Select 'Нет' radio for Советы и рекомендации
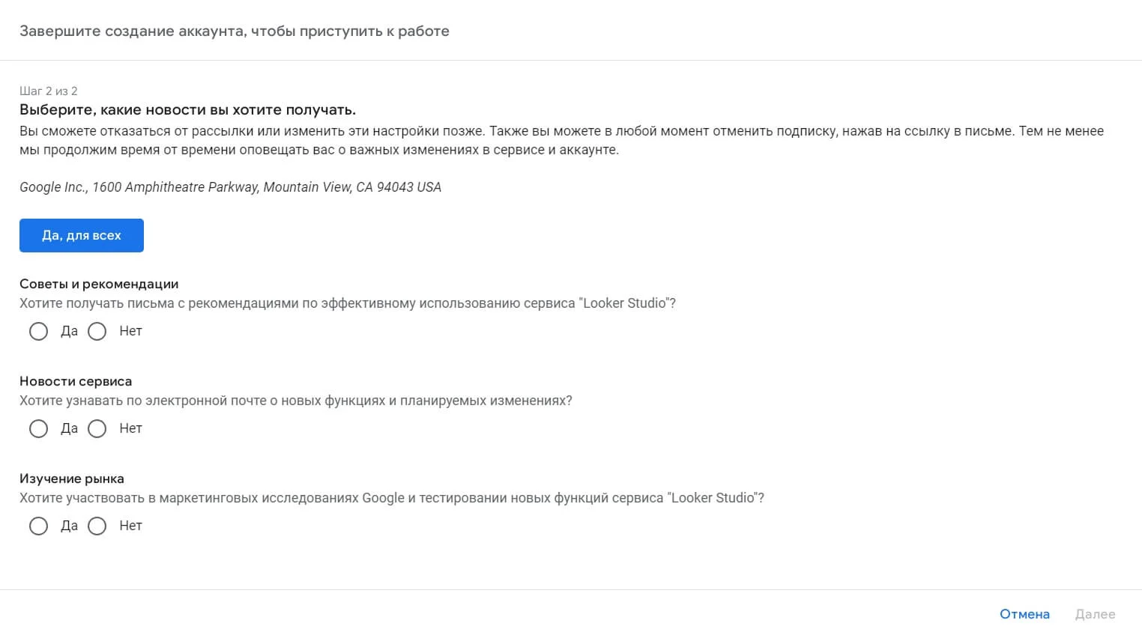Image resolution: width=1142 pixels, height=635 pixels. coord(97,331)
